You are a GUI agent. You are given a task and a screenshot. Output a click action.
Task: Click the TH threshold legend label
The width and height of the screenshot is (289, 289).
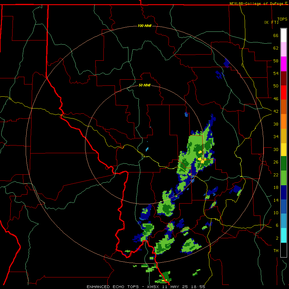point(276,251)
